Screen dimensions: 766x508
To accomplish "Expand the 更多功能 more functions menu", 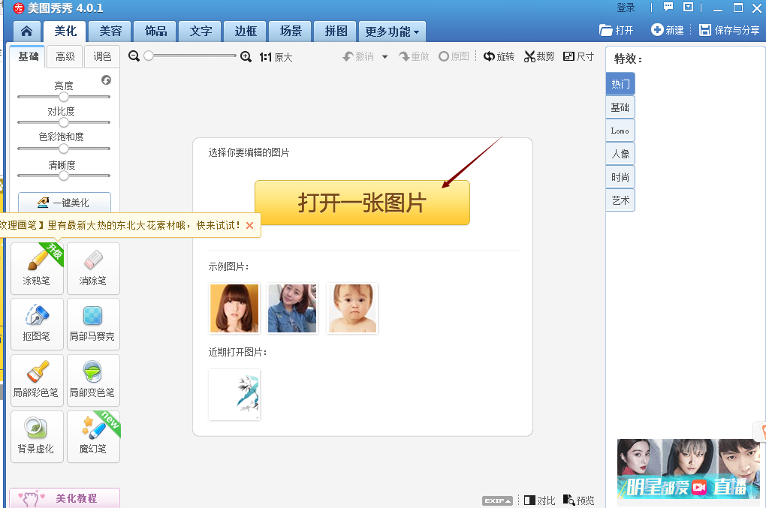I will click(x=392, y=32).
